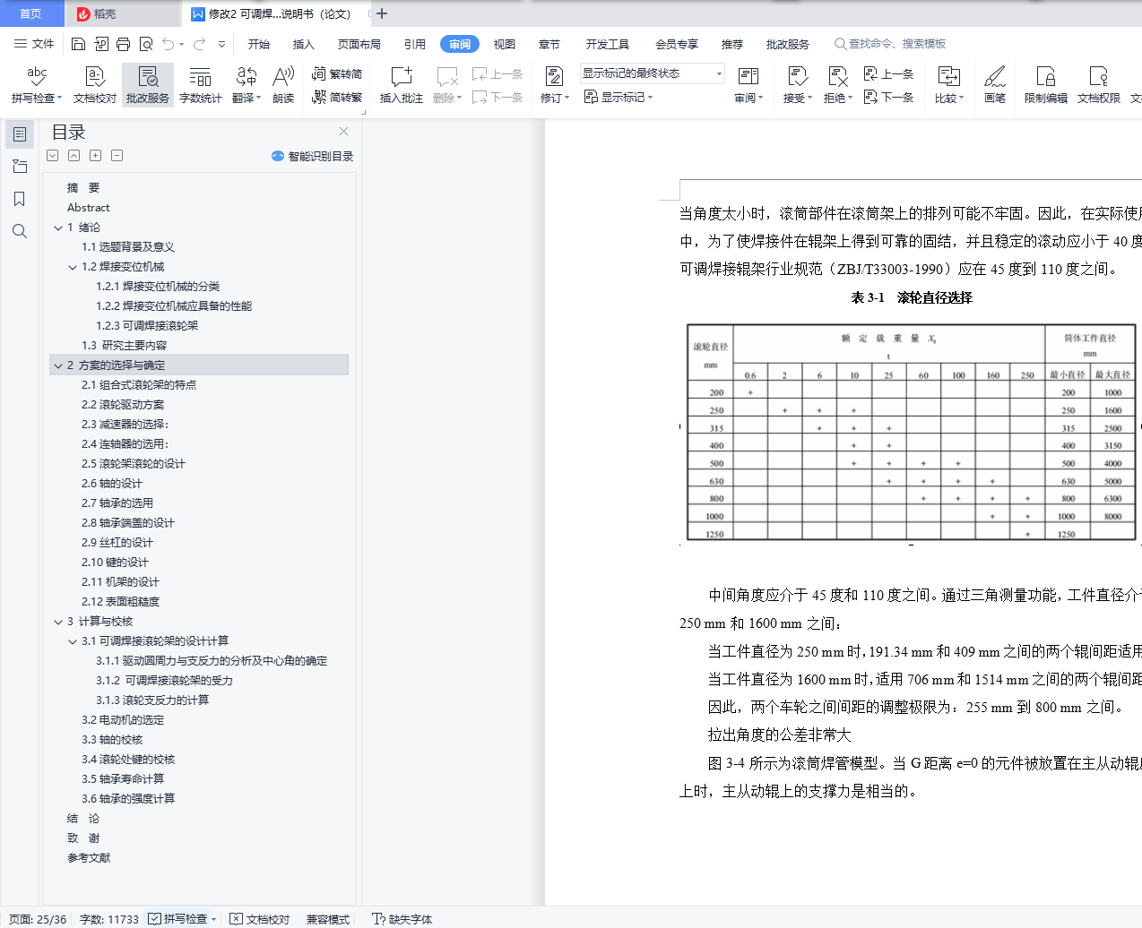Click the expand-all plus icon in 目录 panel
Image resolution: width=1142 pixels, height=928 pixels.
[x=95, y=156]
